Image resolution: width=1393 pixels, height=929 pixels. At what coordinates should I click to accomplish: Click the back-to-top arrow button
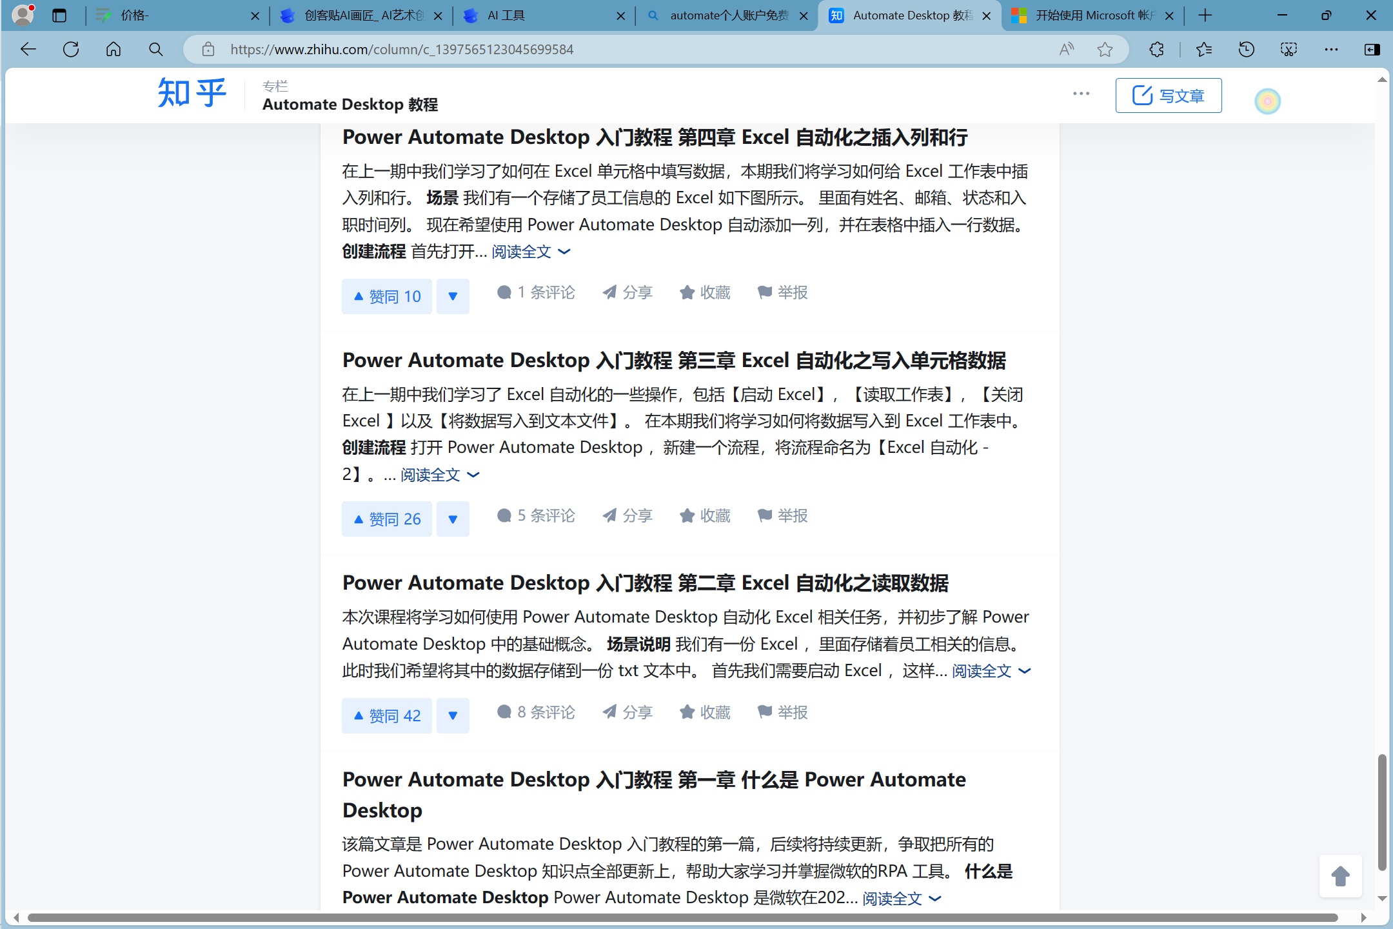tap(1341, 876)
